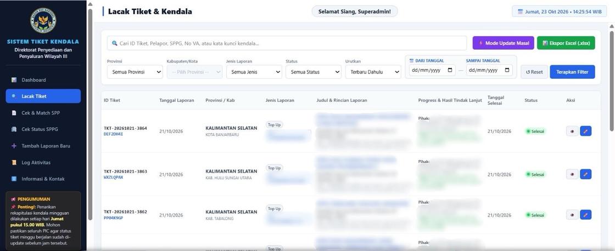The height and width of the screenshot is (251, 615).
Task: Edit ticket TKT-20261021-3862
Action: click(x=585, y=215)
